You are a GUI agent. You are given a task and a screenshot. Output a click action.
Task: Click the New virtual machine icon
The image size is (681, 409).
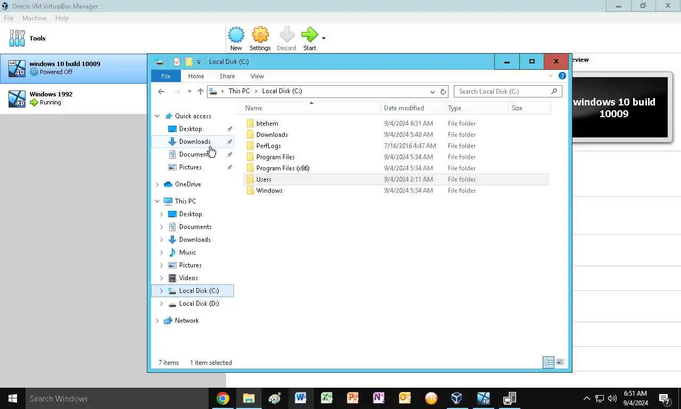point(236,35)
